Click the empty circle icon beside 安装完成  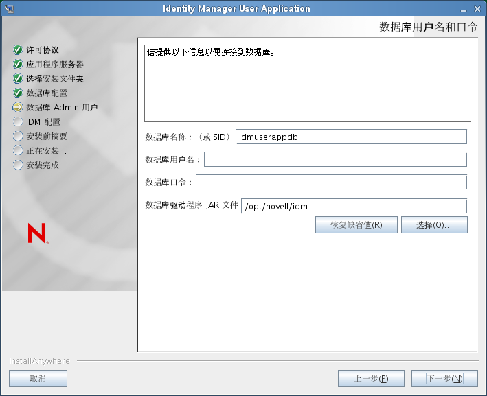pyautogui.click(x=18, y=165)
